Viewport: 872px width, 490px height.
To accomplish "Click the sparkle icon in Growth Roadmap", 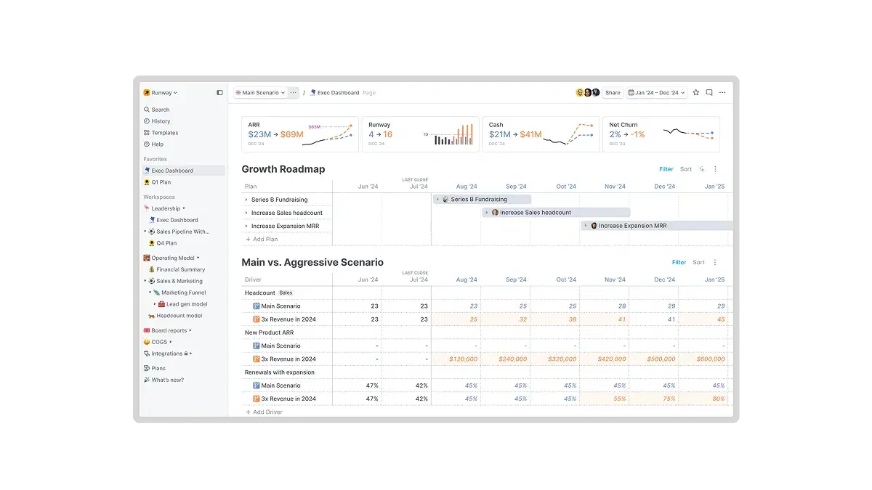I will (x=702, y=169).
